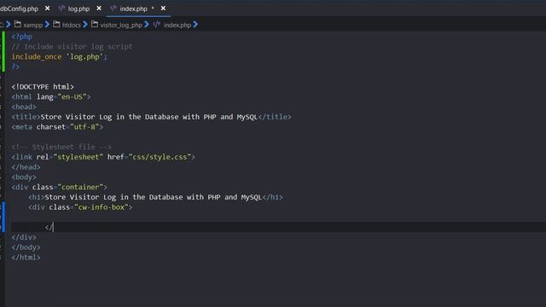Click the '</div>' closing tag line
Viewport: 546px width, 307px height.
click(x=24, y=237)
